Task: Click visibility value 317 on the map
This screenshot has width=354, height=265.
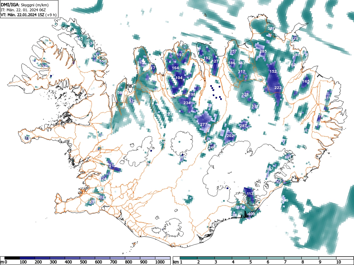Action: pos(241,71)
